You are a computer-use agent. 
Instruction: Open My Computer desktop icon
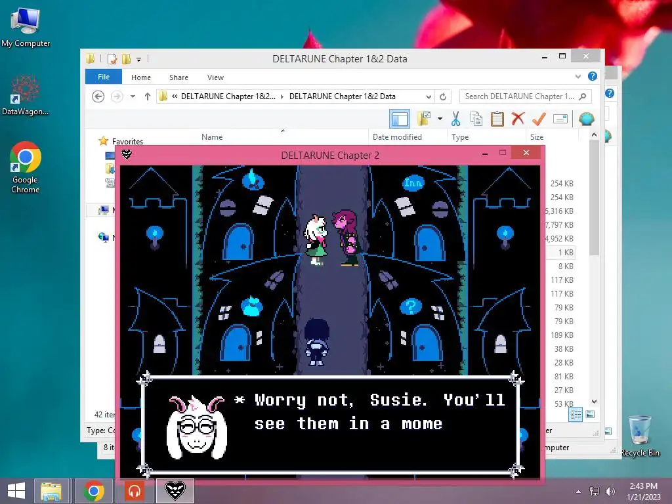pos(26,28)
